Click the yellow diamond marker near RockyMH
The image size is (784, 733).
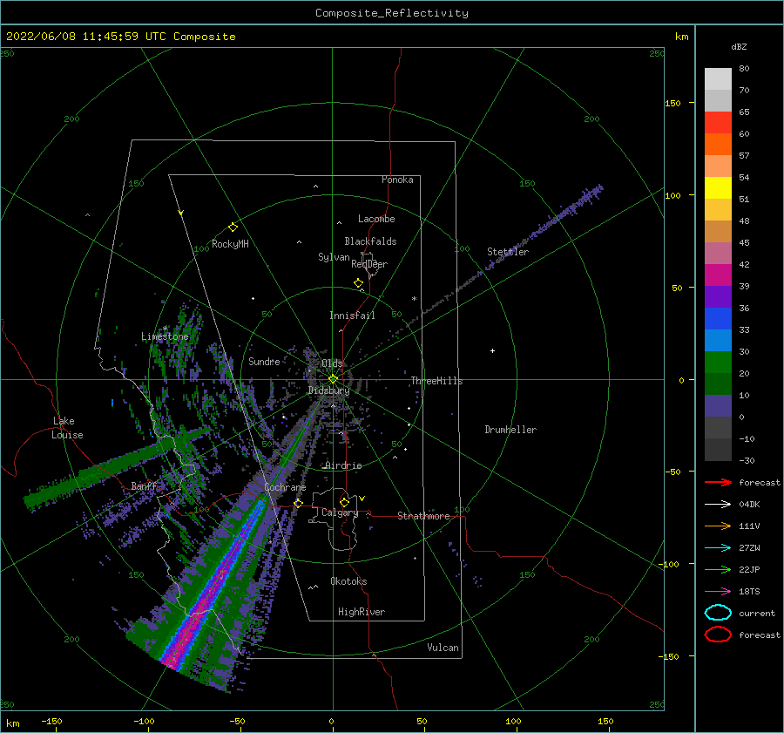(x=233, y=227)
